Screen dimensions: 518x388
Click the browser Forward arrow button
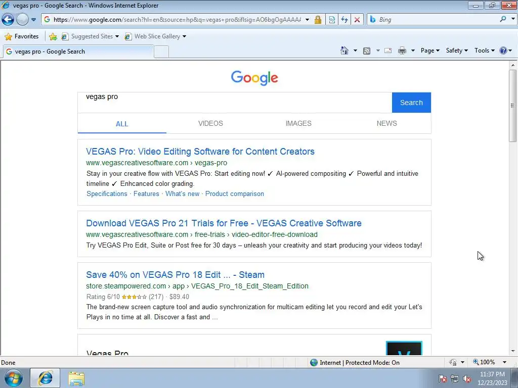point(22,20)
